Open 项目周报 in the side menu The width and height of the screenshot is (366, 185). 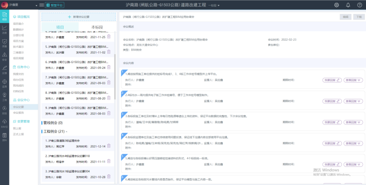click(18, 58)
